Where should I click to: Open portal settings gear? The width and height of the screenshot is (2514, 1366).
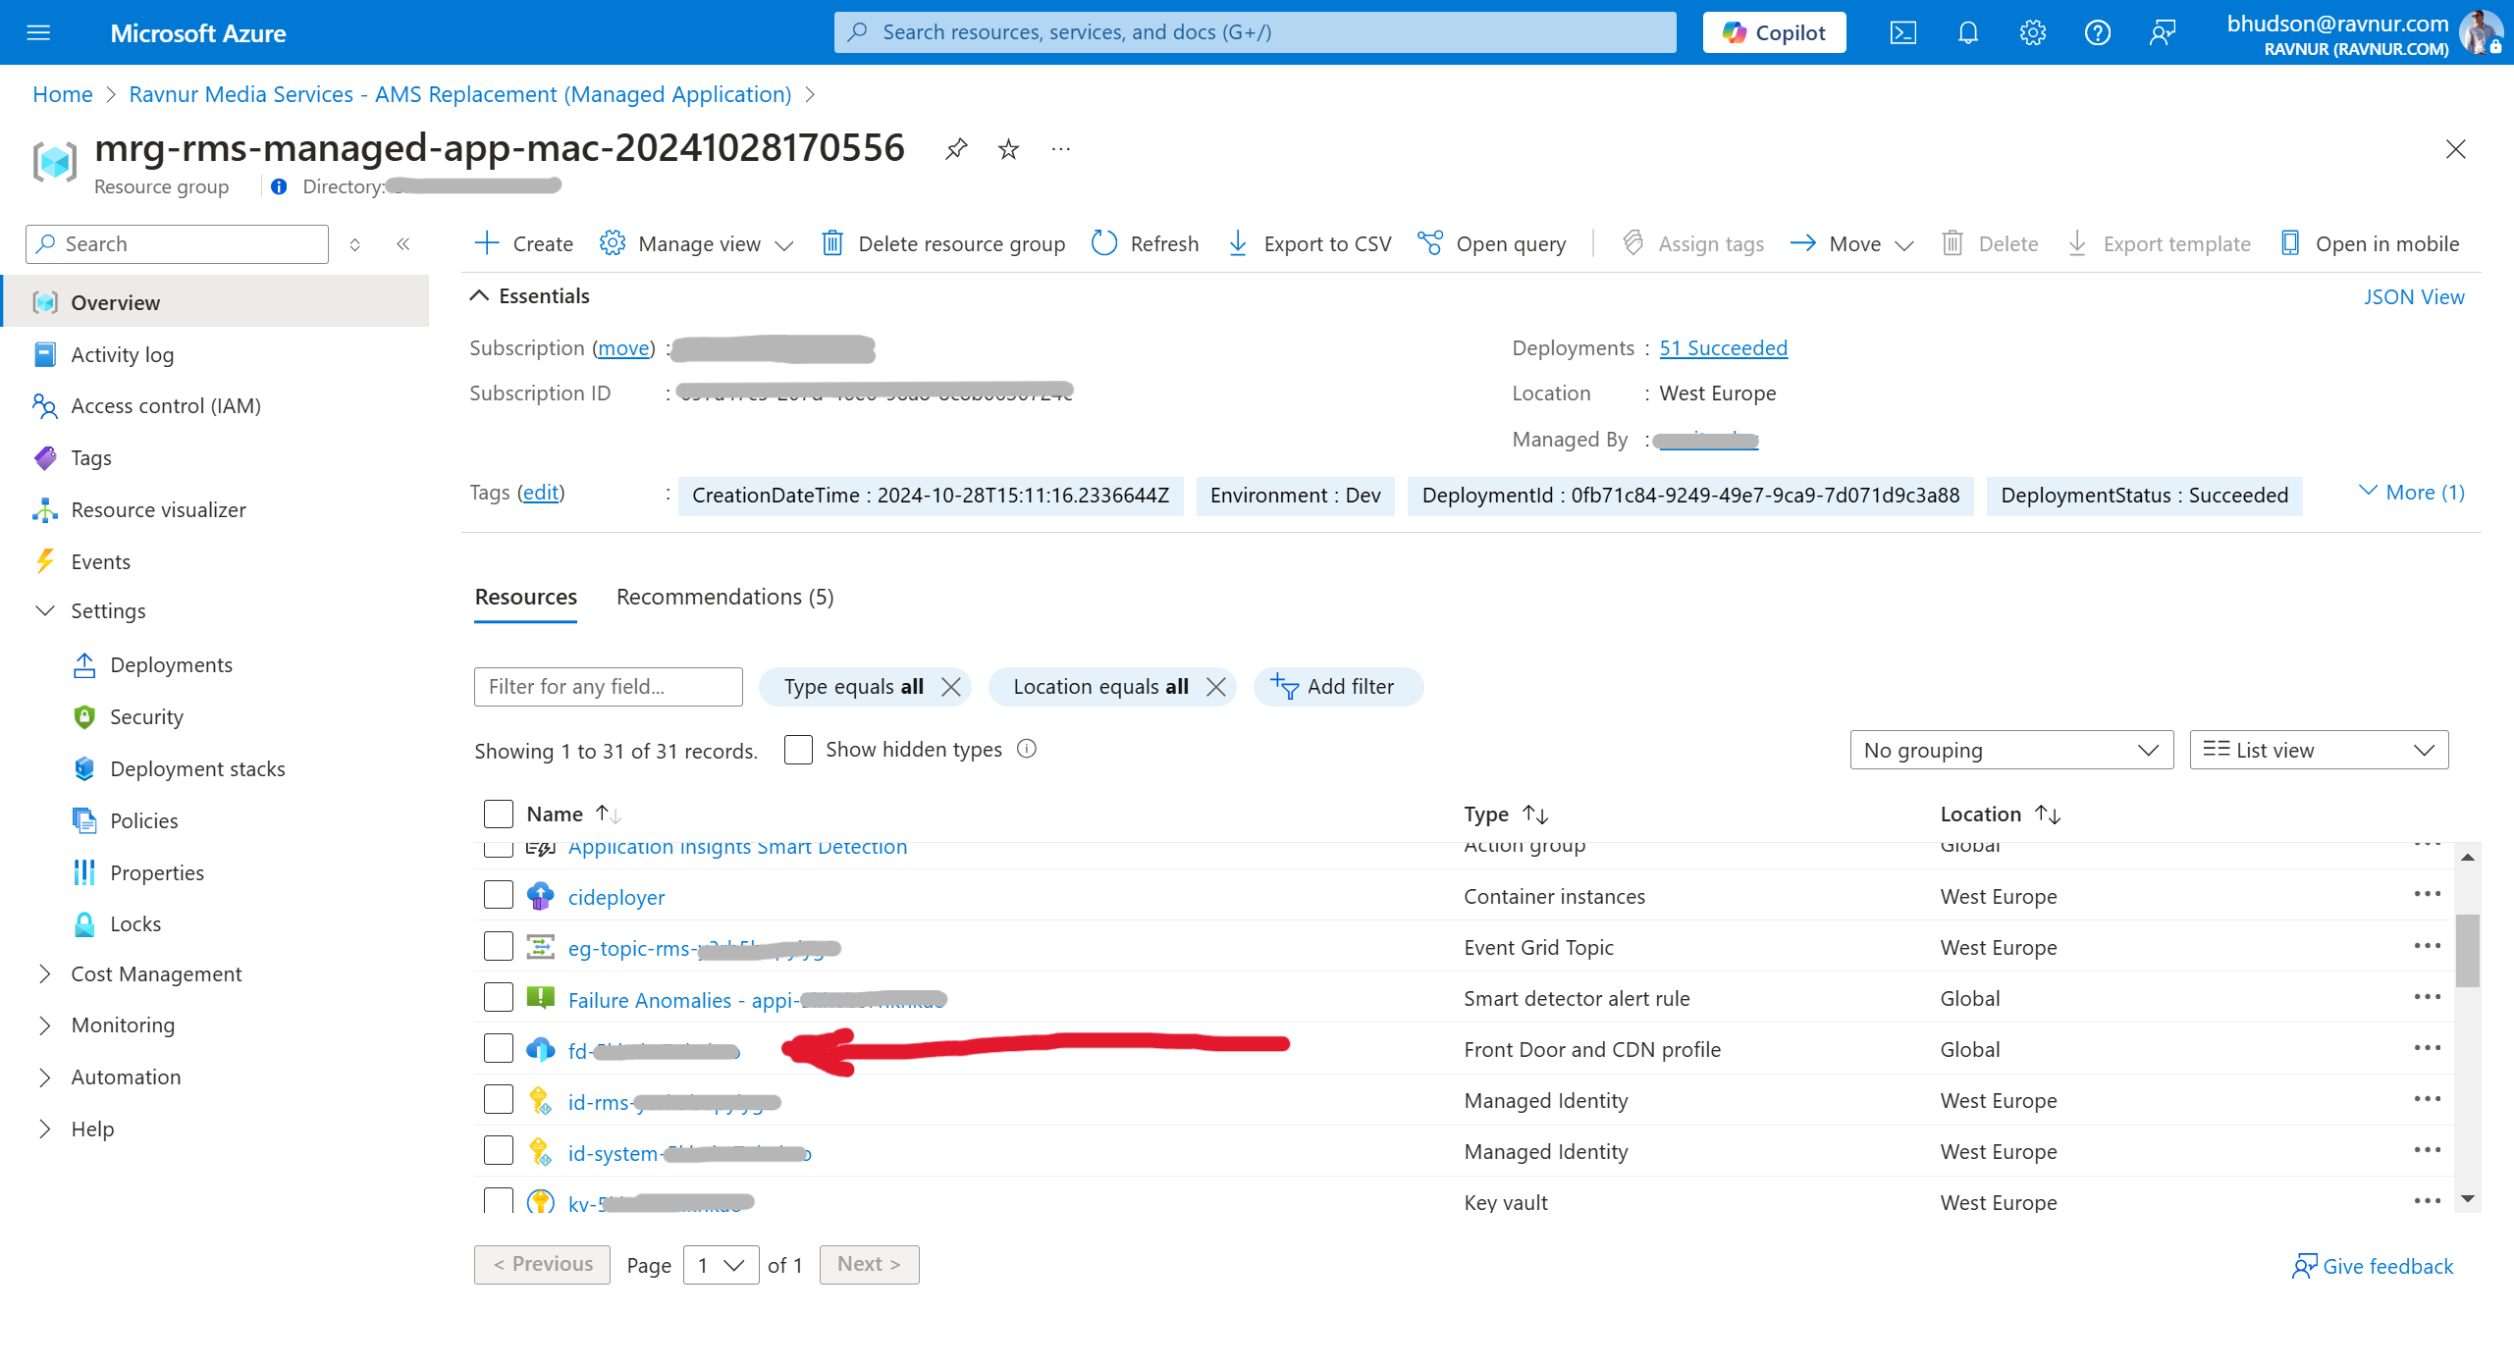[2032, 32]
